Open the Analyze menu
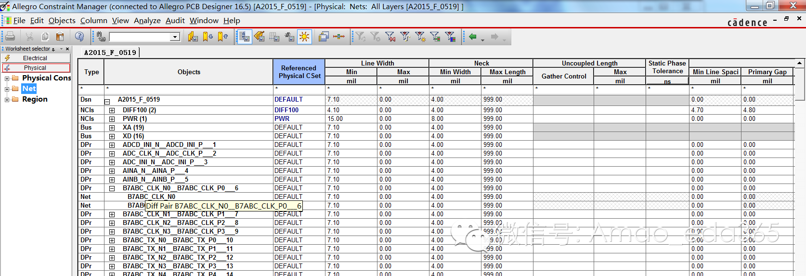The height and width of the screenshot is (276, 806). (x=147, y=20)
